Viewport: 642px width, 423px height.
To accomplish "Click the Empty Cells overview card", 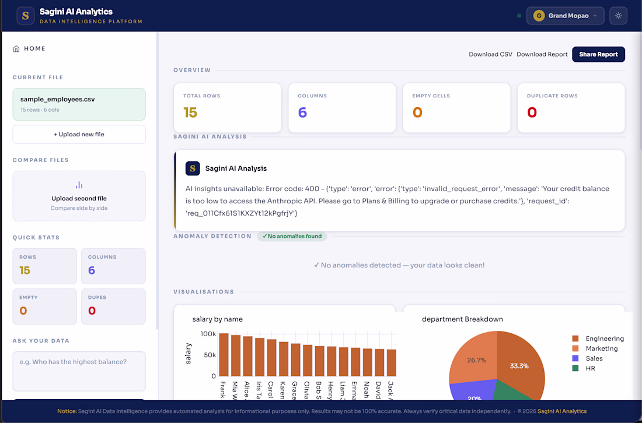I will click(x=456, y=108).
